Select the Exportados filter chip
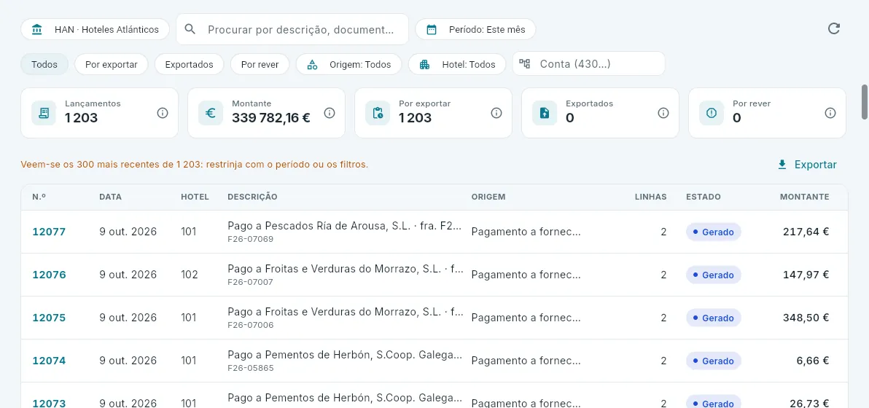Image resolution: width=869 pixels, height=408 pixels. [189, 64]
